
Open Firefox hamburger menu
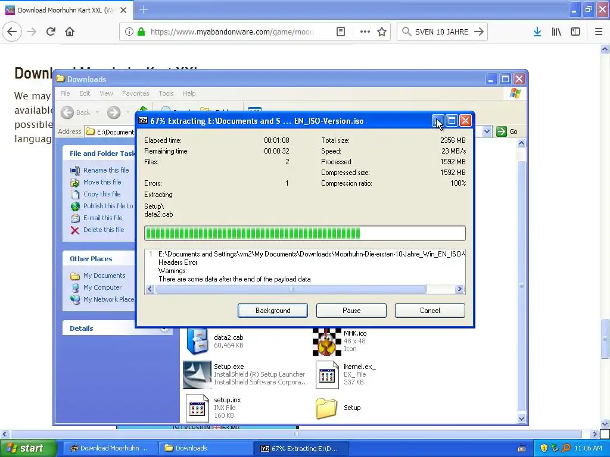point(599,32)
